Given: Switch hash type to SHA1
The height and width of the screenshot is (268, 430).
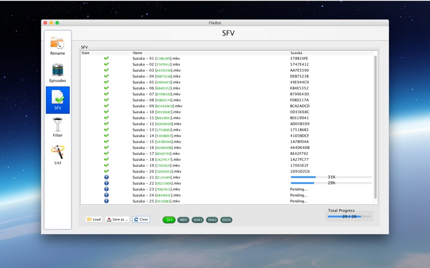Looking at the screenshot, I should point(197,220).
